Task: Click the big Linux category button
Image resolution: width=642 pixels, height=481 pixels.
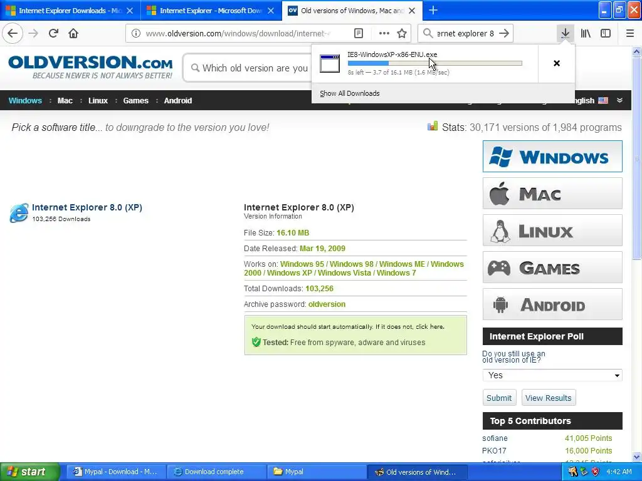Action: pos(552,230)
